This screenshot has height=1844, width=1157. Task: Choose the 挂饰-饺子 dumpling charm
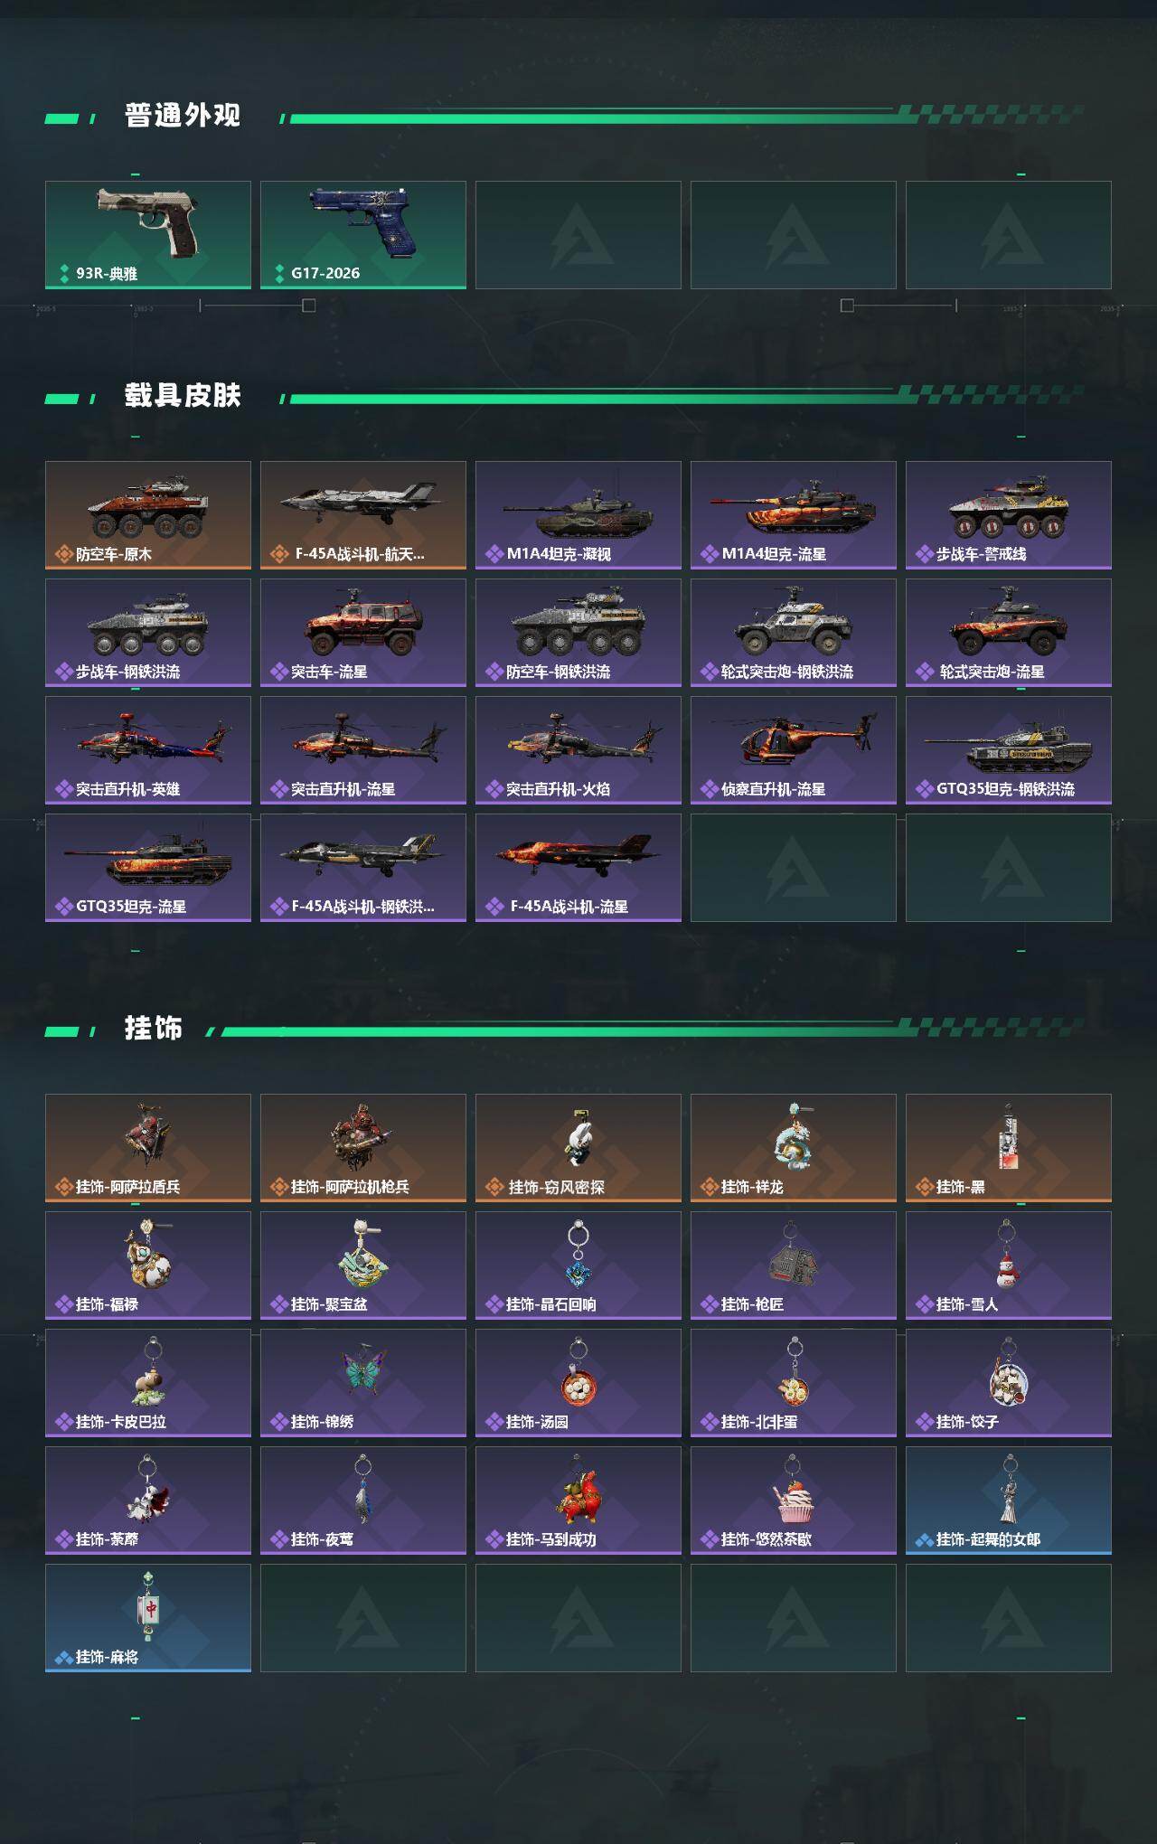(x=1009, y=1383)
